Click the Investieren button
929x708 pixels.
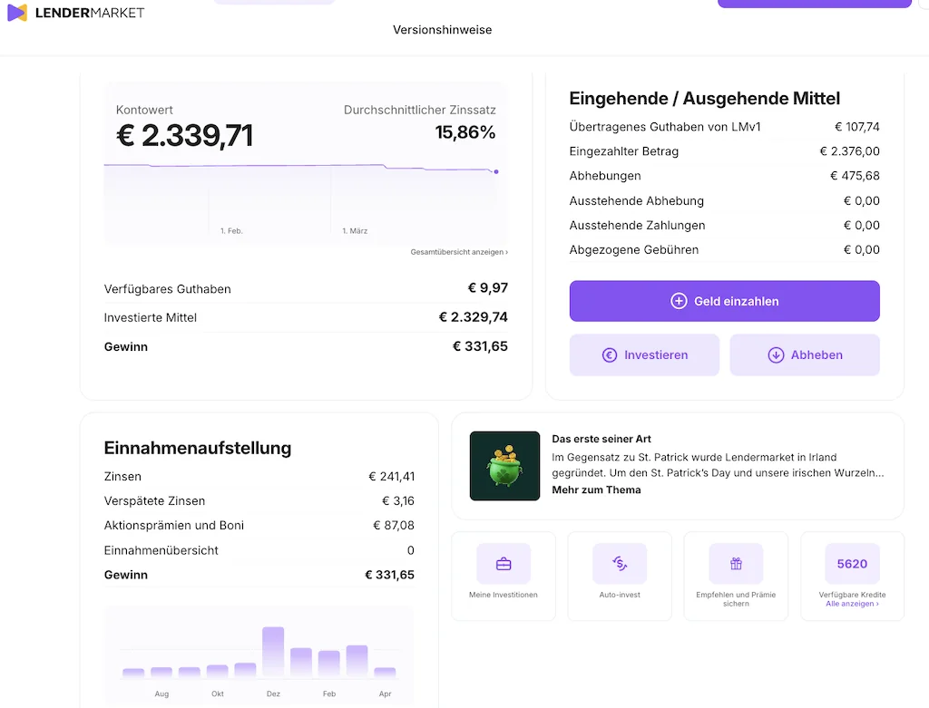[x=644, y=355]
